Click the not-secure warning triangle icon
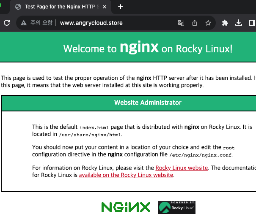Screen dimensions: 256x219 [x=24, y=23]
